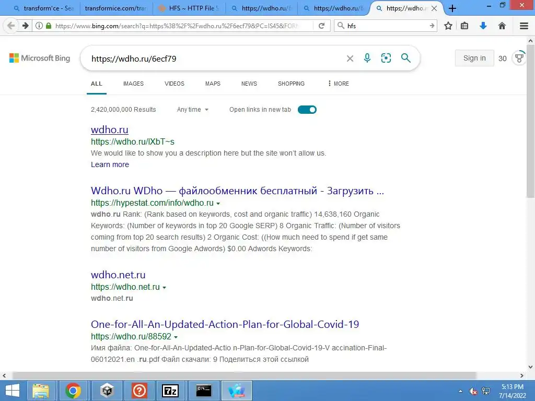Open the downloads arrow icon
The height and width of the screenshot is (401, 535).
[483, 26]
